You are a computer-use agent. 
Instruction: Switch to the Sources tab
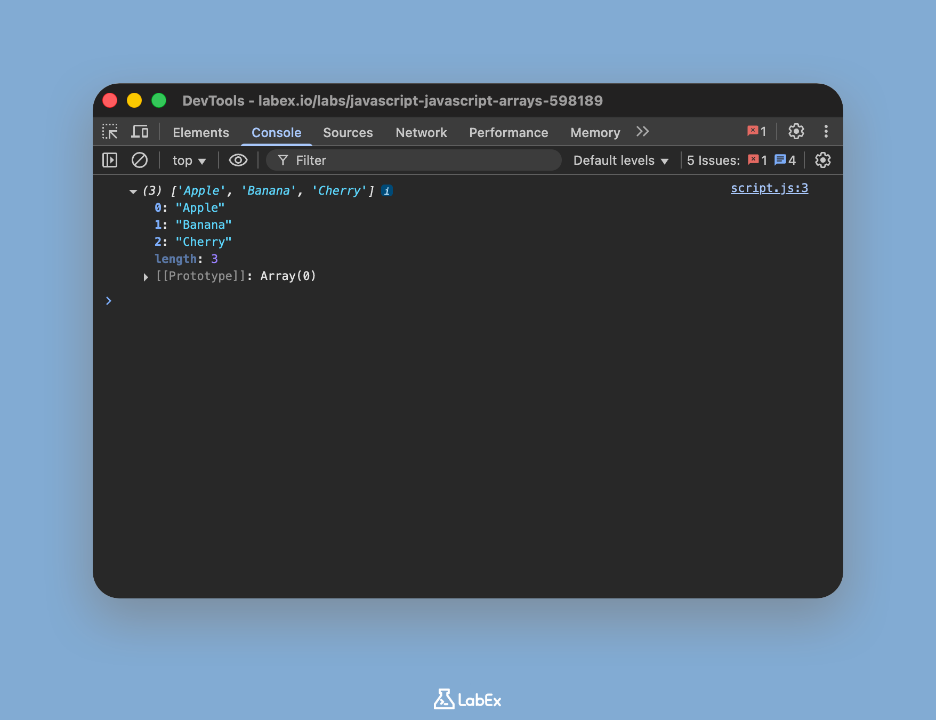[348, 132]
